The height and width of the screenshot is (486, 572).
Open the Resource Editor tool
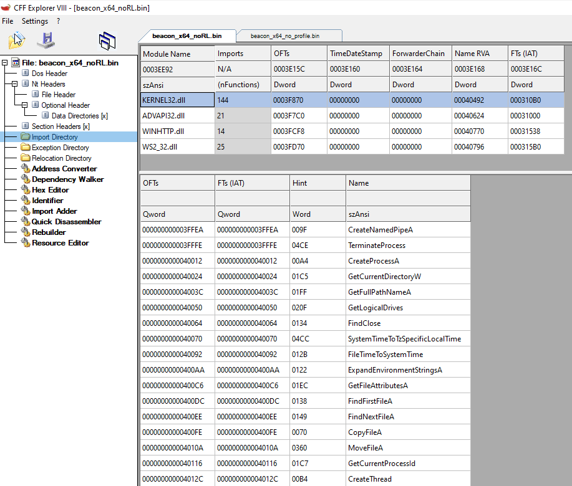tap(60, 242)
